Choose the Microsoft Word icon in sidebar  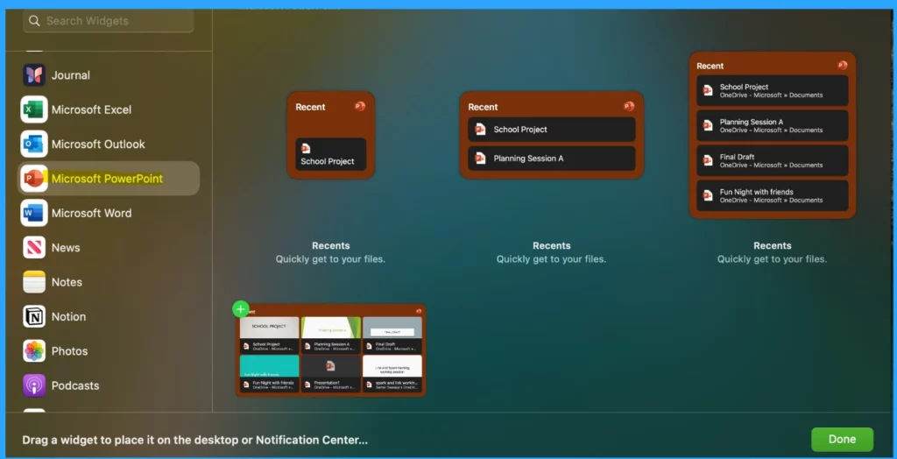tap(34, 213)
